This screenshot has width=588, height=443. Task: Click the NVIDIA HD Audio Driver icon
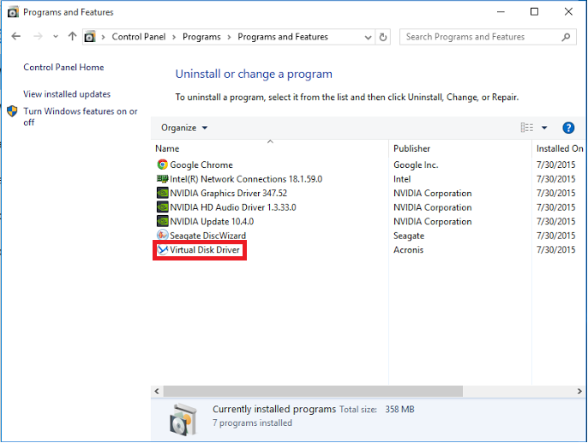pyautogui.click(x=162, y=207)
